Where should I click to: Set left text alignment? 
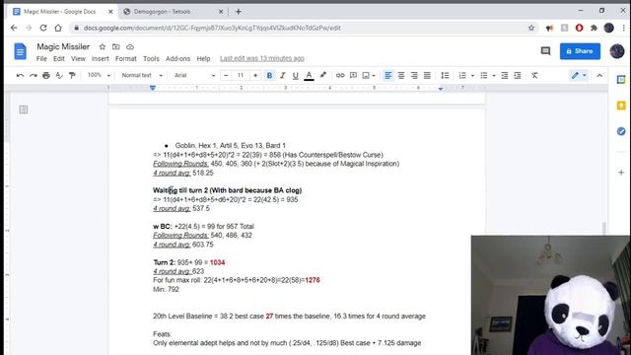point(387,75)
